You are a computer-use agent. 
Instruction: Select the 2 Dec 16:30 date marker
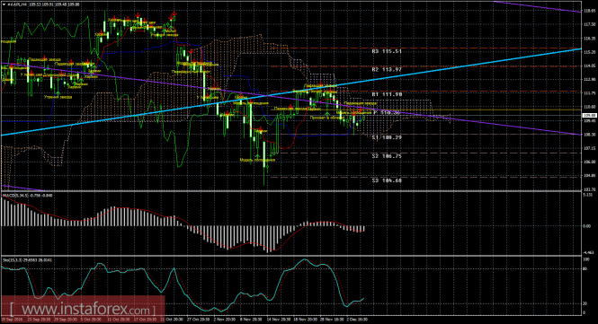click(x=357, y=320)
